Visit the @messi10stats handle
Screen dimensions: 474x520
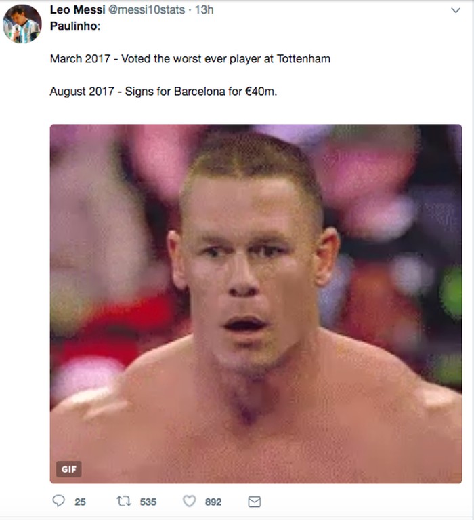pos(147,10)
